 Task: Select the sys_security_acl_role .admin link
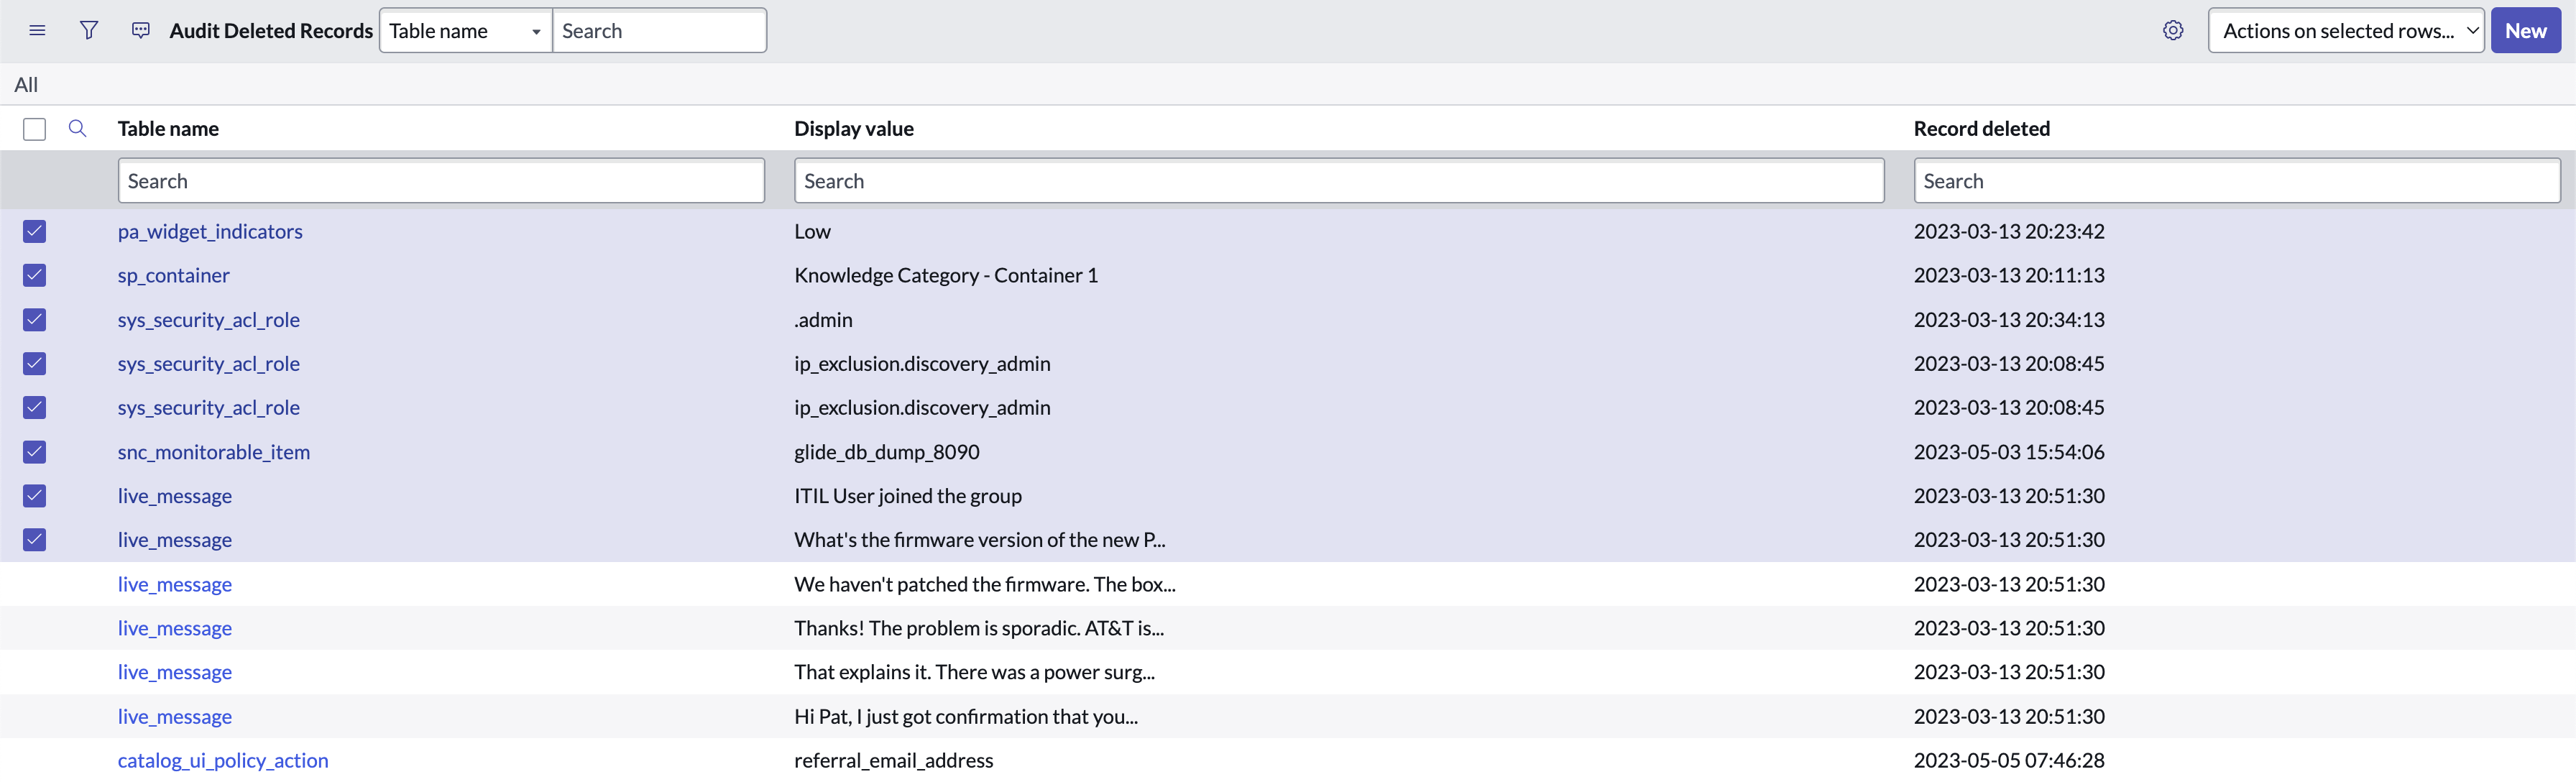coord(208,319)
